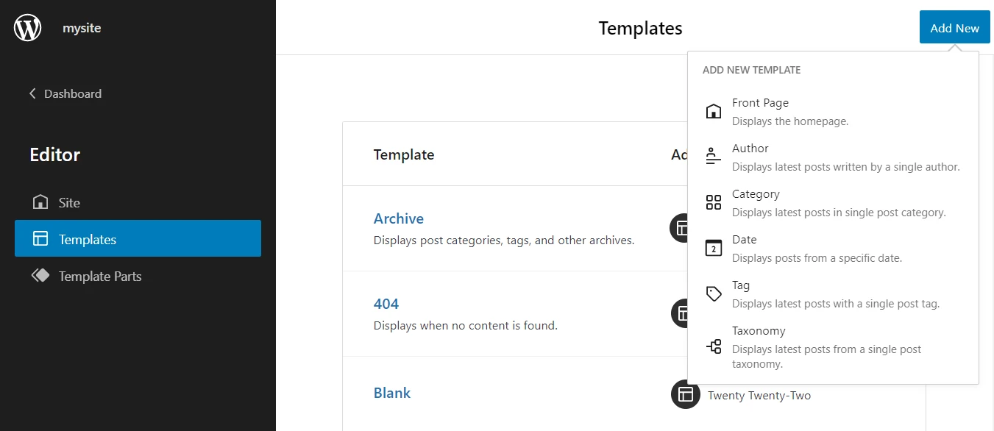994x431 pixels.
Task: Click the Taxonomy tree icon
Action: [714, 346]
